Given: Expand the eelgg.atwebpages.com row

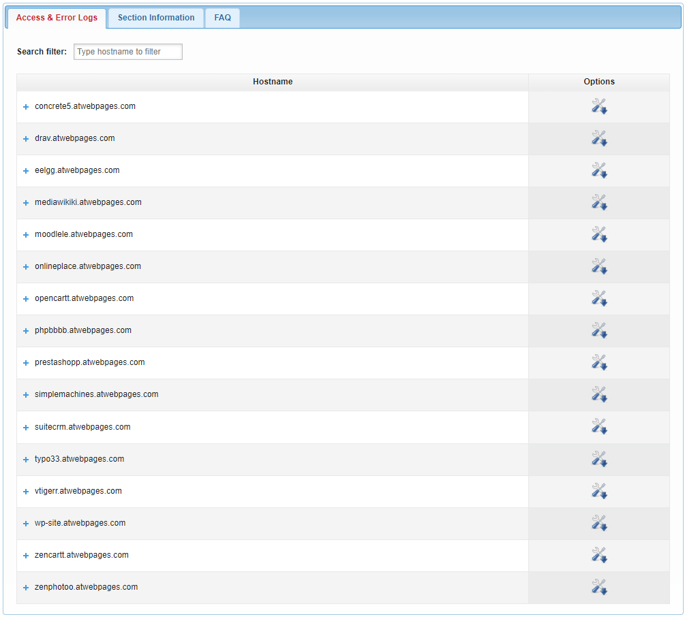Looking at the screenshot, I should pos(25,170).
